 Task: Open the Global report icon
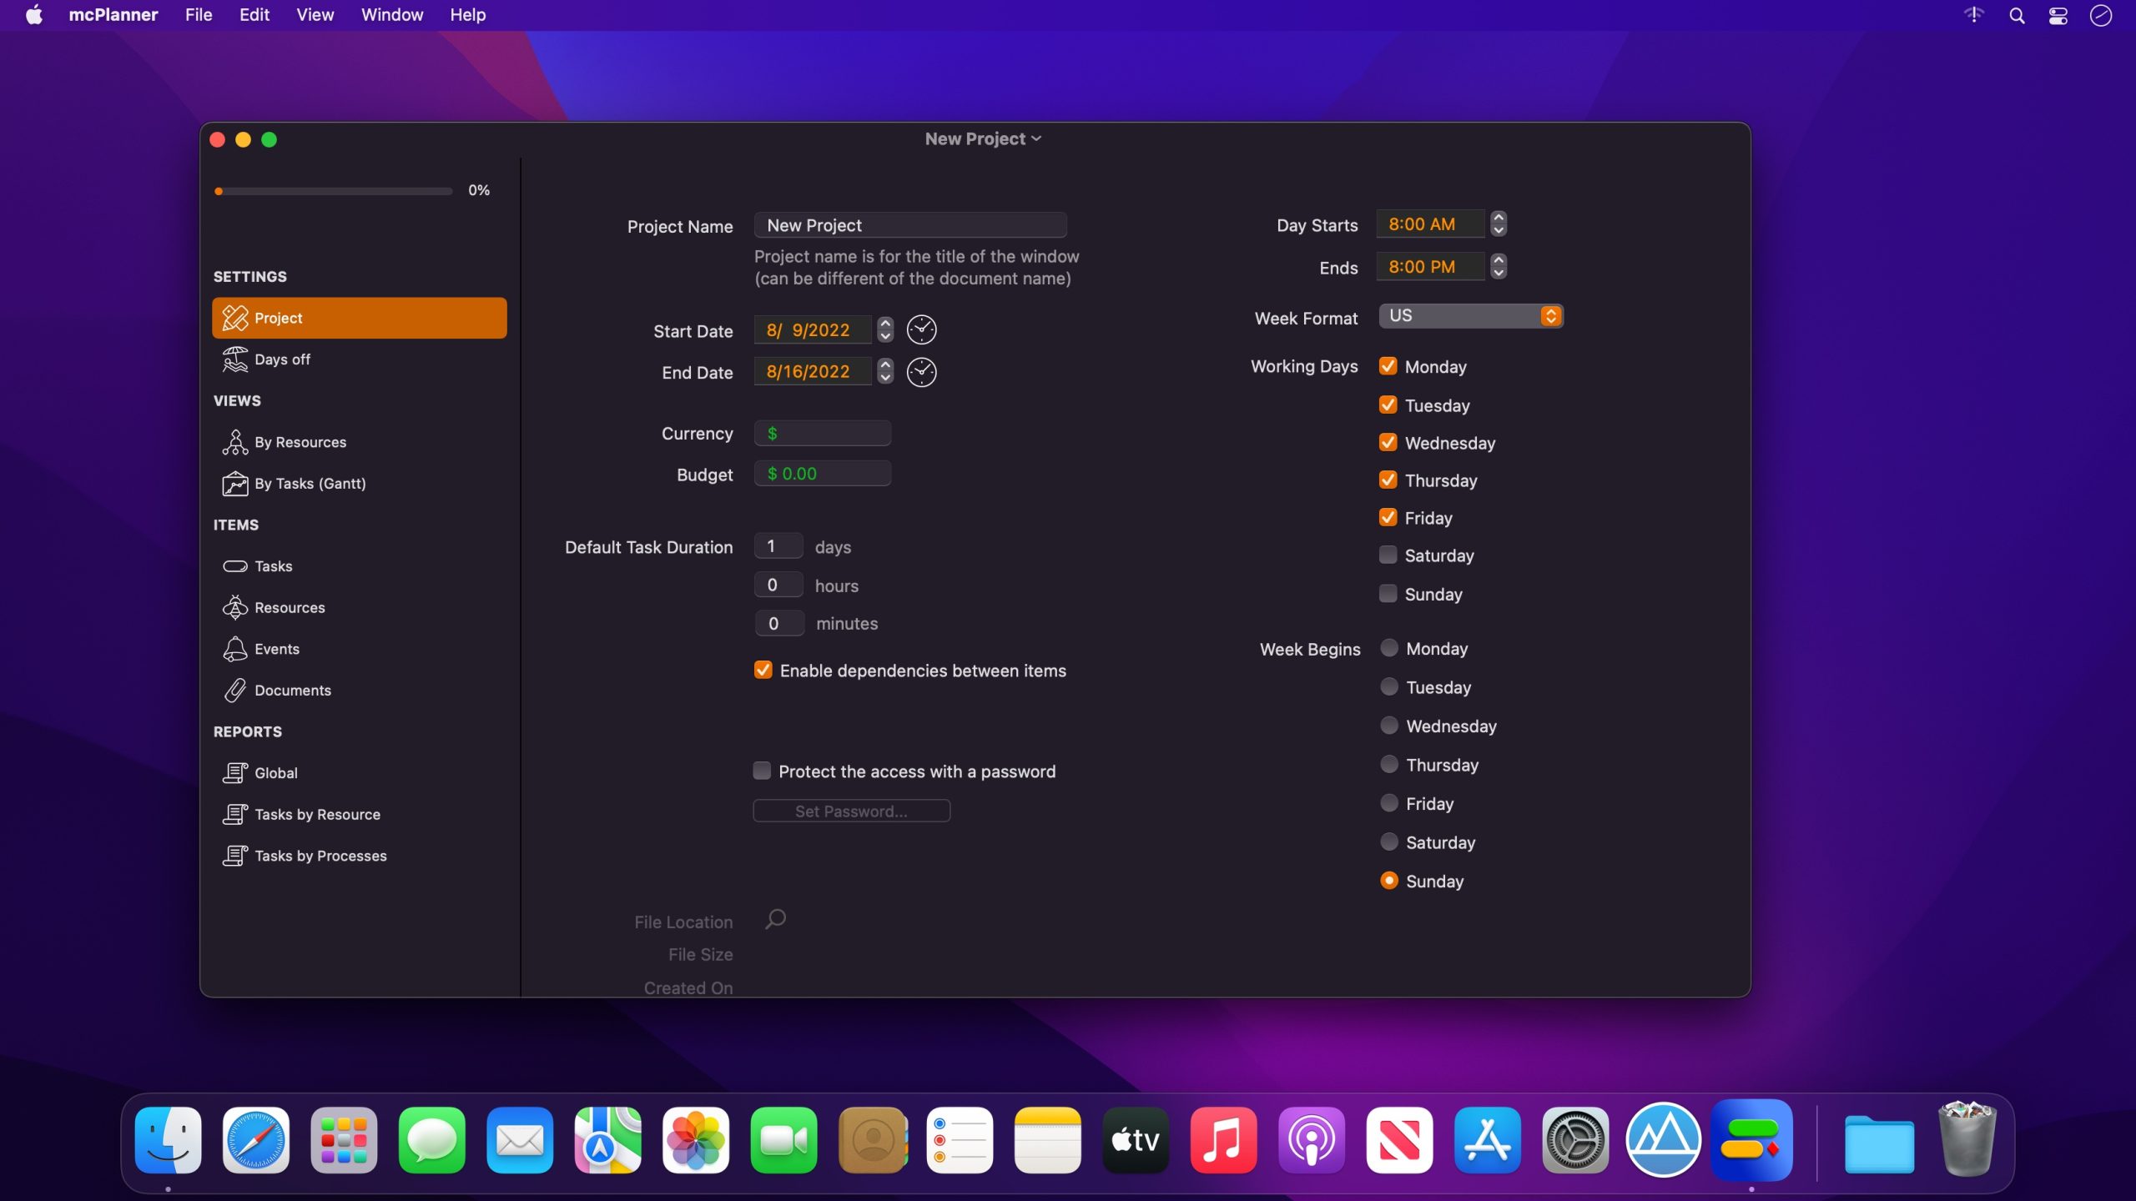click(x=235, y=773)
